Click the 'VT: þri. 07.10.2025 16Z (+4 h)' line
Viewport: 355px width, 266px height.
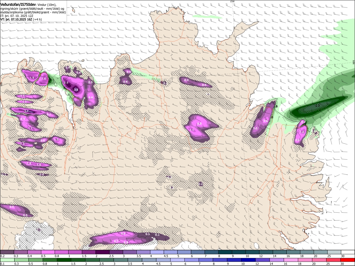(21, 19)
